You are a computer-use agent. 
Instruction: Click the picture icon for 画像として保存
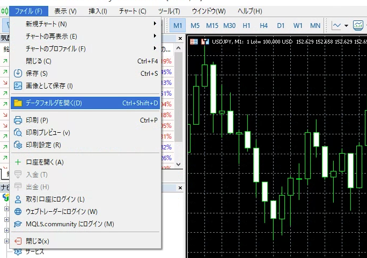[18, 85]
